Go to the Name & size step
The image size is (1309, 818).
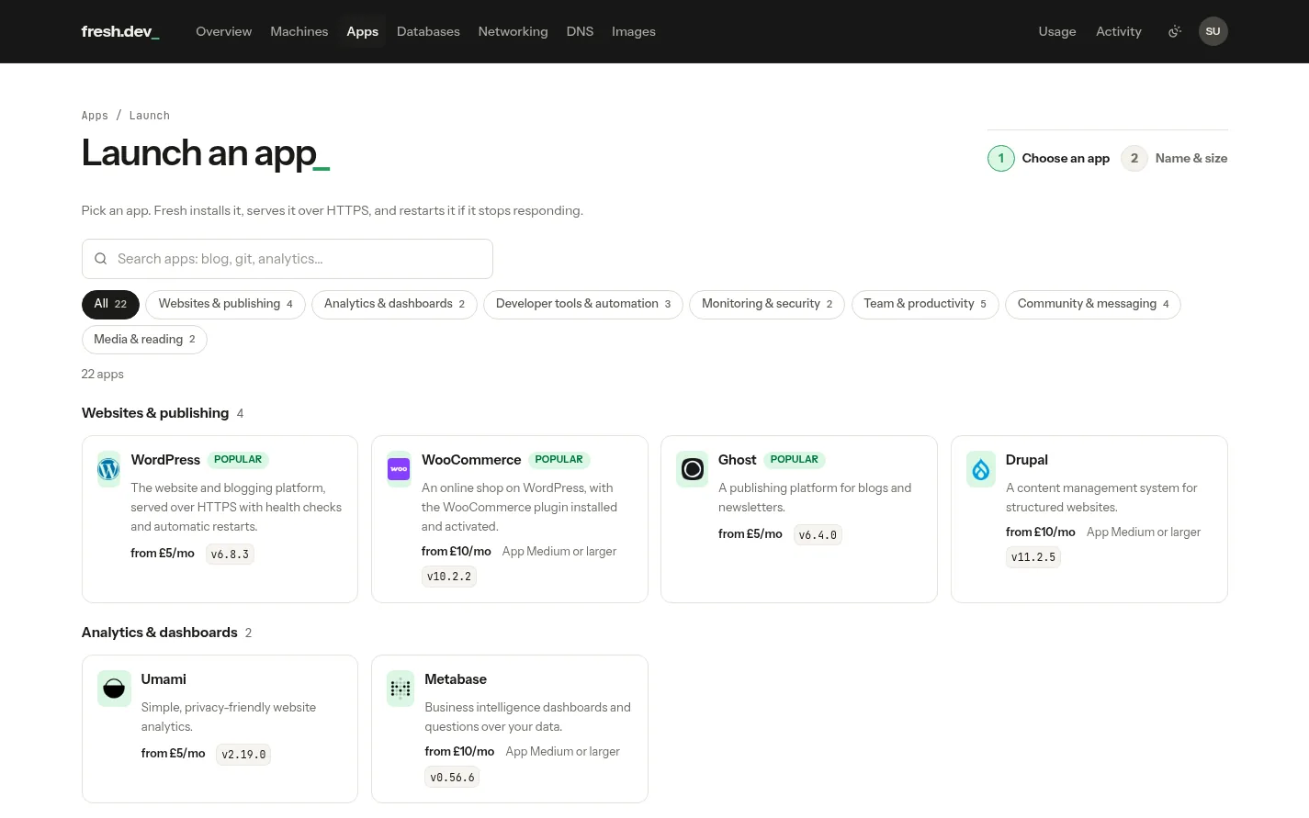coord(1174,158)
